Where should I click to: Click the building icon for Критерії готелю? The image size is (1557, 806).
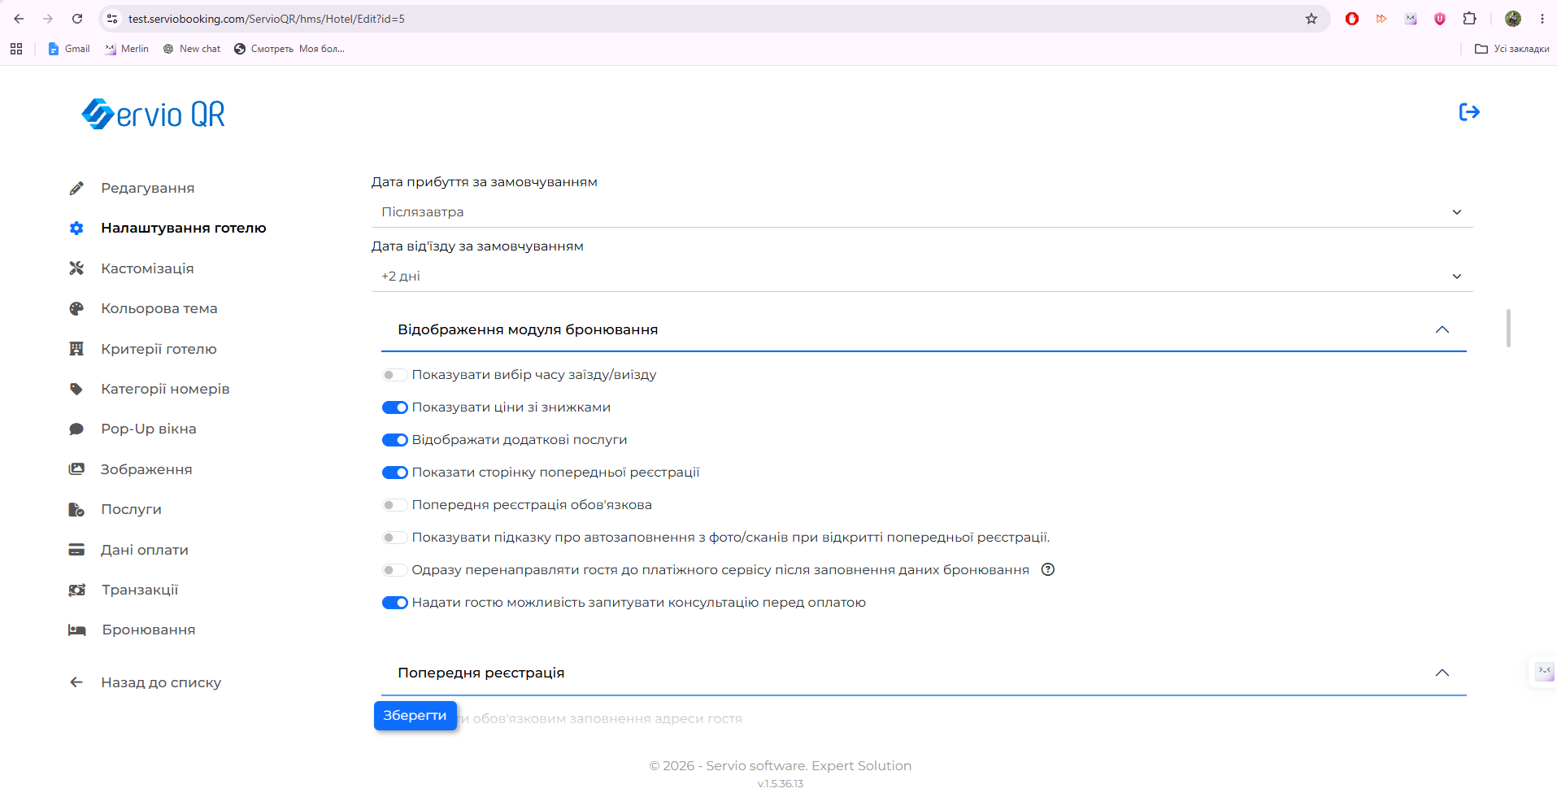76,349
